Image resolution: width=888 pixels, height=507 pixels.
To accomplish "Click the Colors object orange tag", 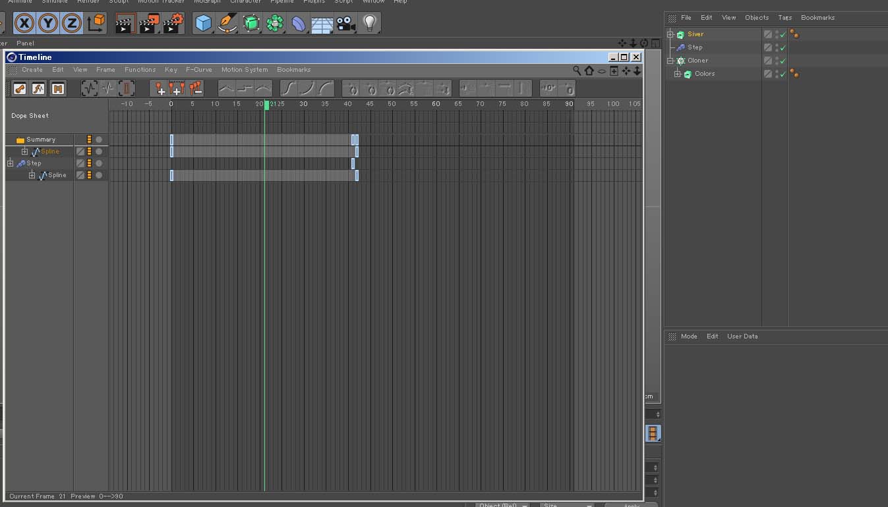I will click(x=794, y=74).
